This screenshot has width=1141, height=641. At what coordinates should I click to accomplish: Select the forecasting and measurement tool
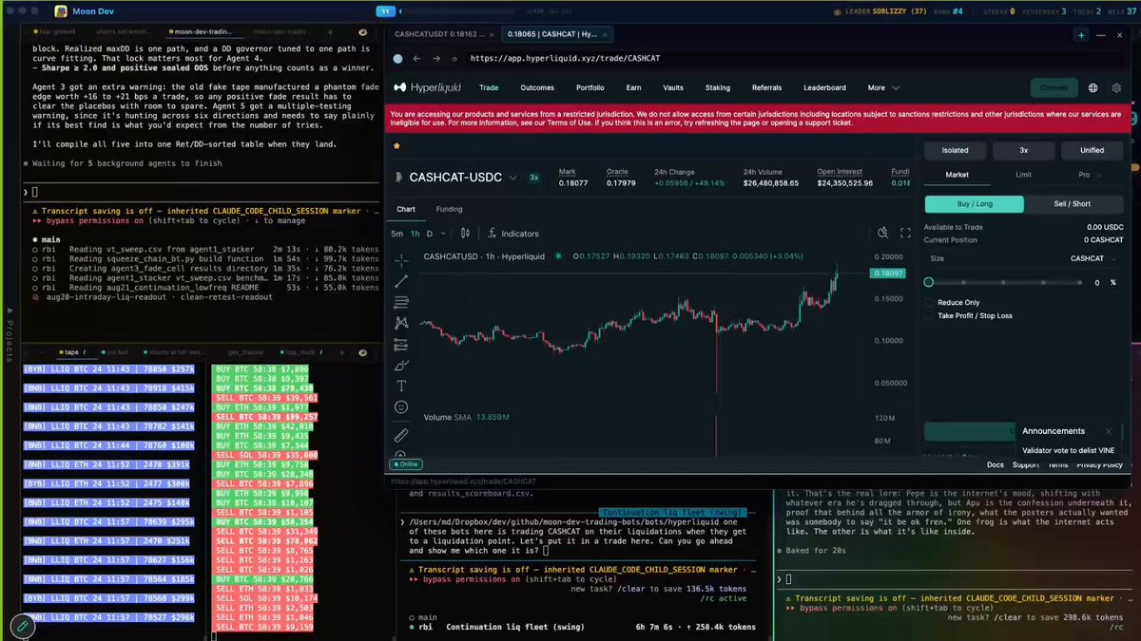coord(401,344)
